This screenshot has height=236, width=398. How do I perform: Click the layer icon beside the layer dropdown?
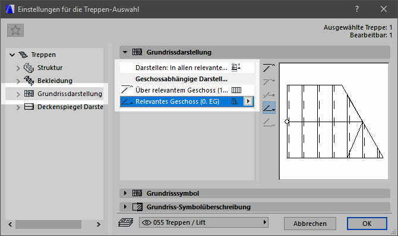pyautogui.click(x=126, y=222)
